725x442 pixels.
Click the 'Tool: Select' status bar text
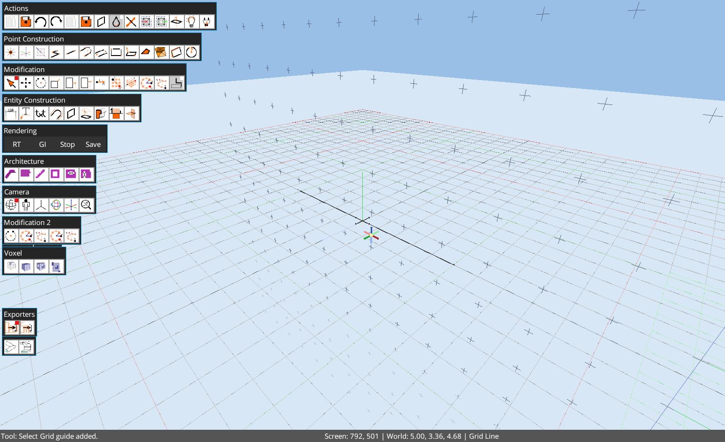pyautogui.click(x=19, y=436)
